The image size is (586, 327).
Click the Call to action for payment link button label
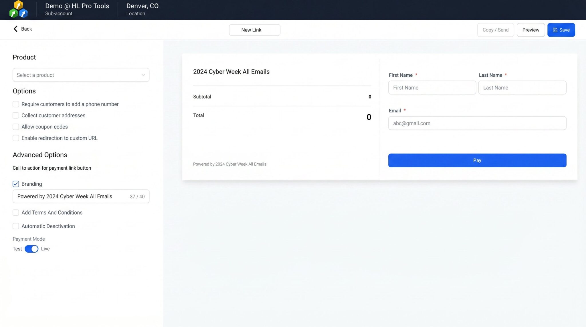[52, 168]
